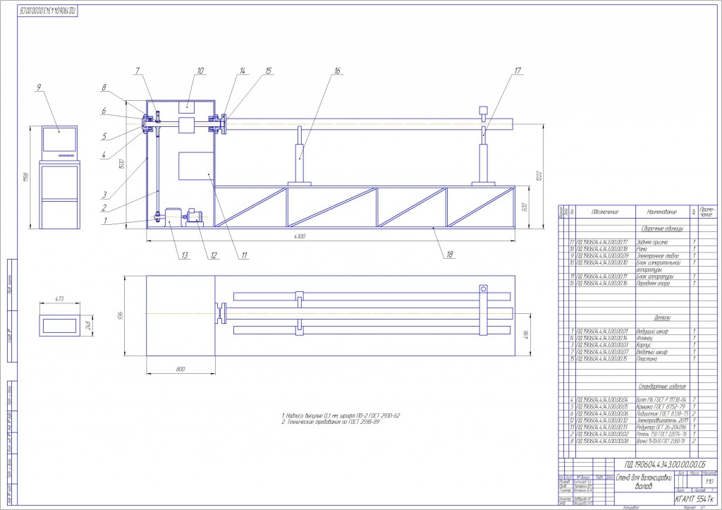Image resolution: width=722 pixels, height=510 pixels.
Task: Select leader callout '18' below the frame
Action: pyautogui.click(x=450, y=255)
